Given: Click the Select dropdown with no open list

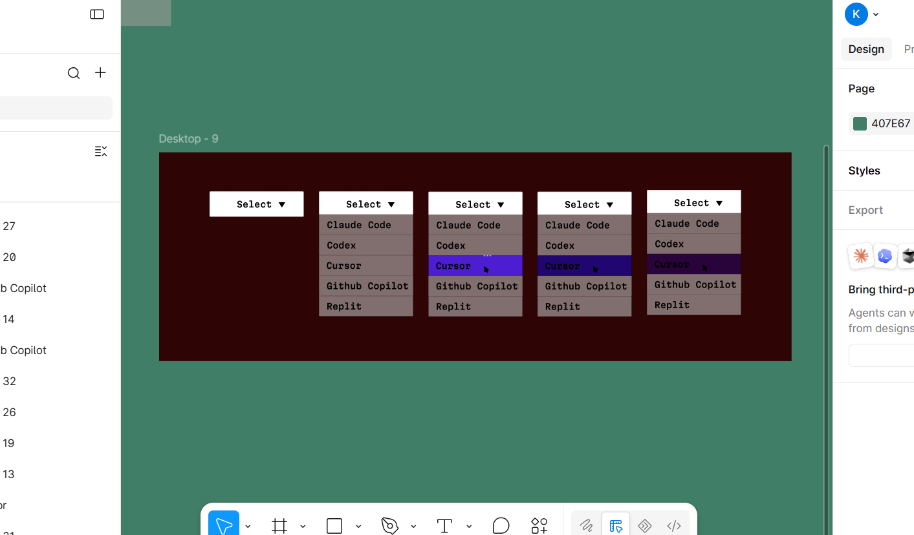Looking at the screenshot, I should [x=256, y=204].
